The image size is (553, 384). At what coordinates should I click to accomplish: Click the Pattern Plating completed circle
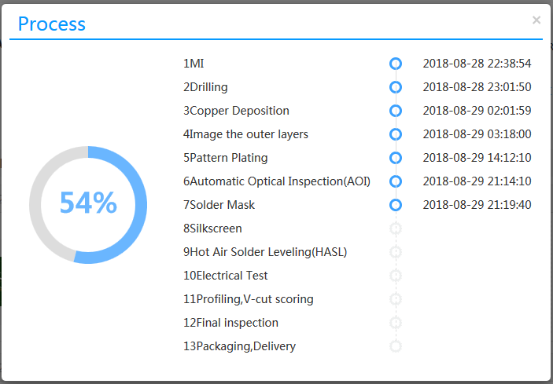396,158
